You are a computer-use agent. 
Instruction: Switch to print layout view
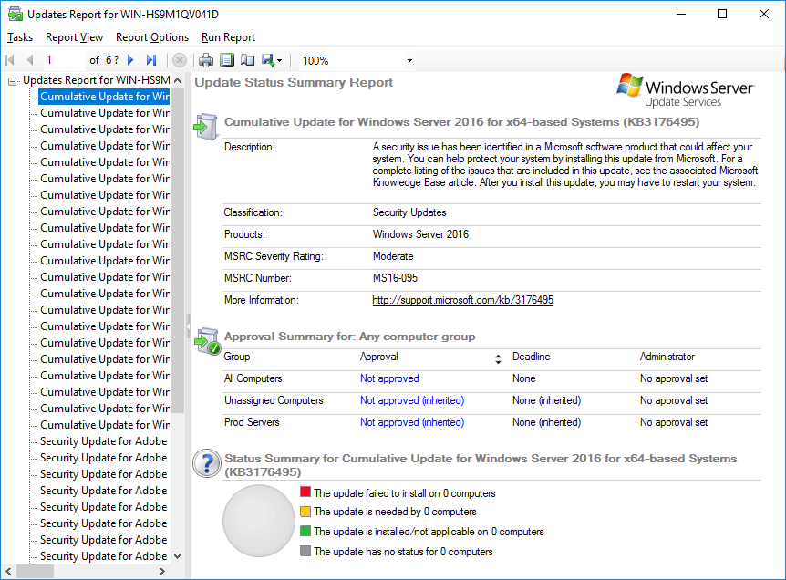[x=227, y=61]
